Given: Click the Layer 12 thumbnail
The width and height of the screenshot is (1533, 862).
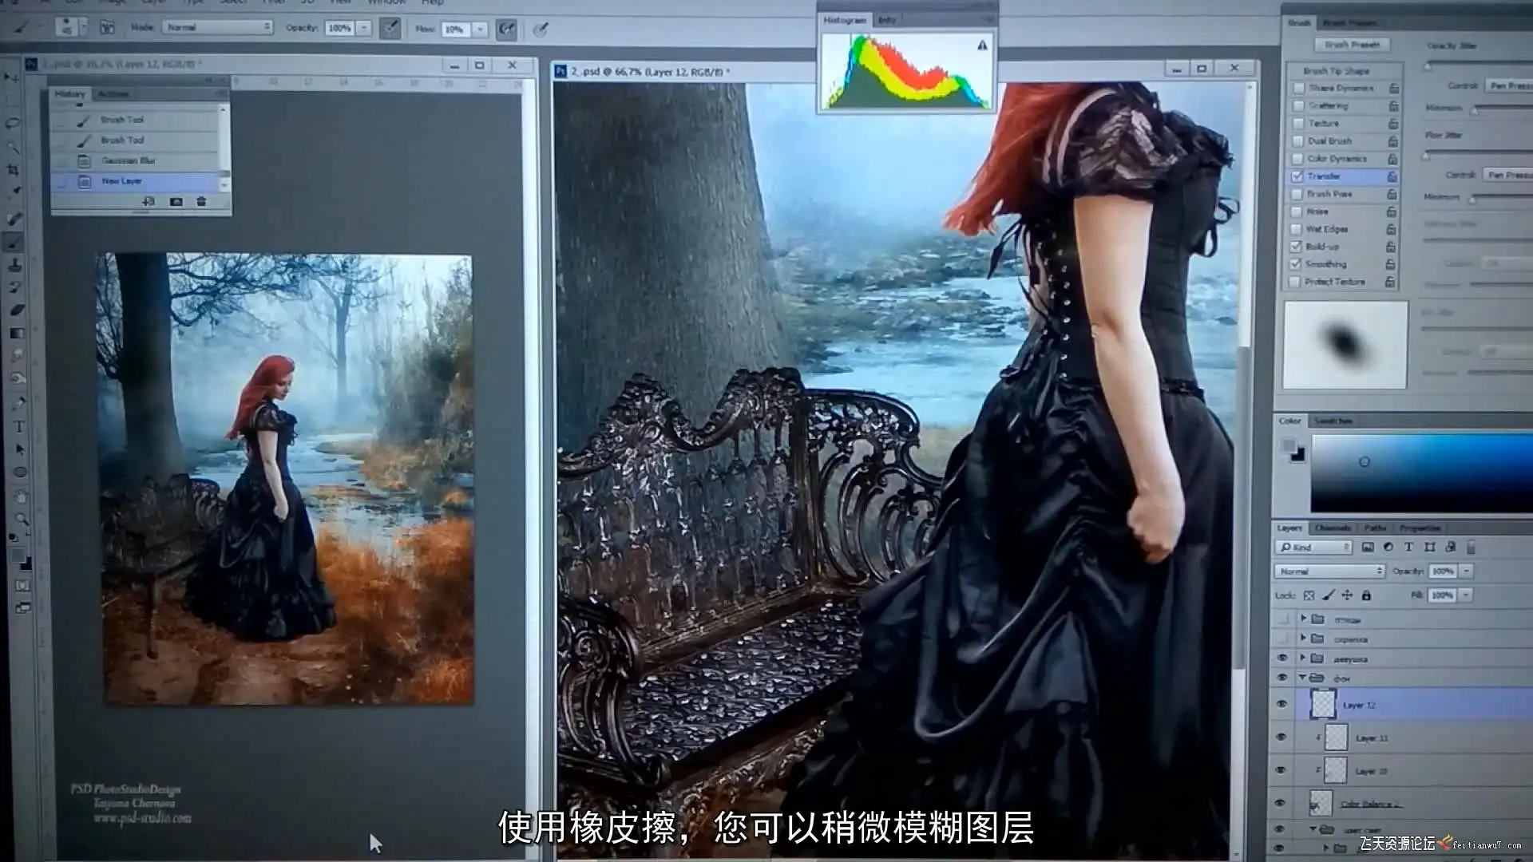Looking at the screenshot, I should 1323,704.
